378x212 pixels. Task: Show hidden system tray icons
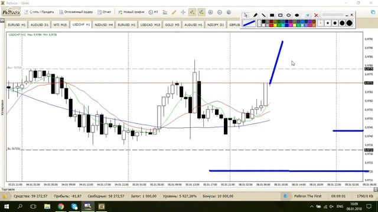click(x=312, y=207)
